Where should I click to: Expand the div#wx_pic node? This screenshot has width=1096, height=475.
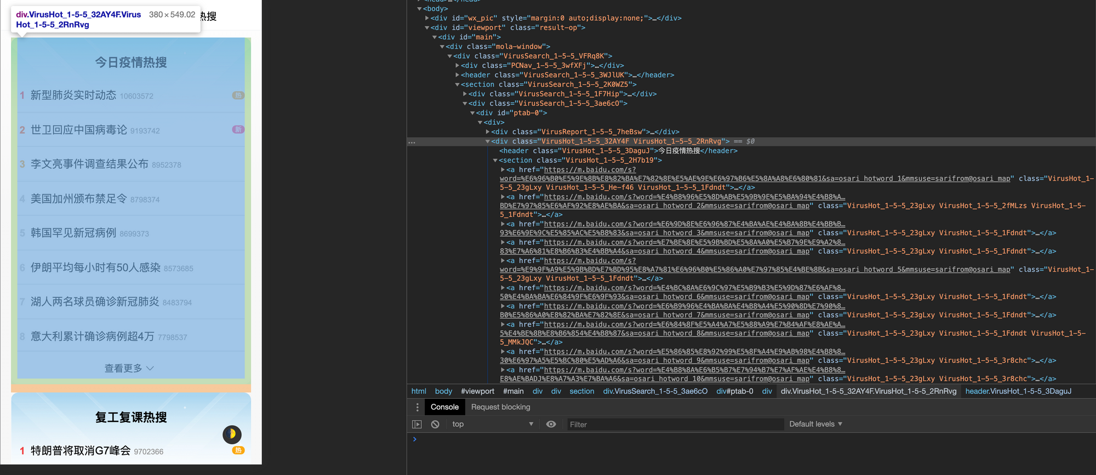click(427, 18)
